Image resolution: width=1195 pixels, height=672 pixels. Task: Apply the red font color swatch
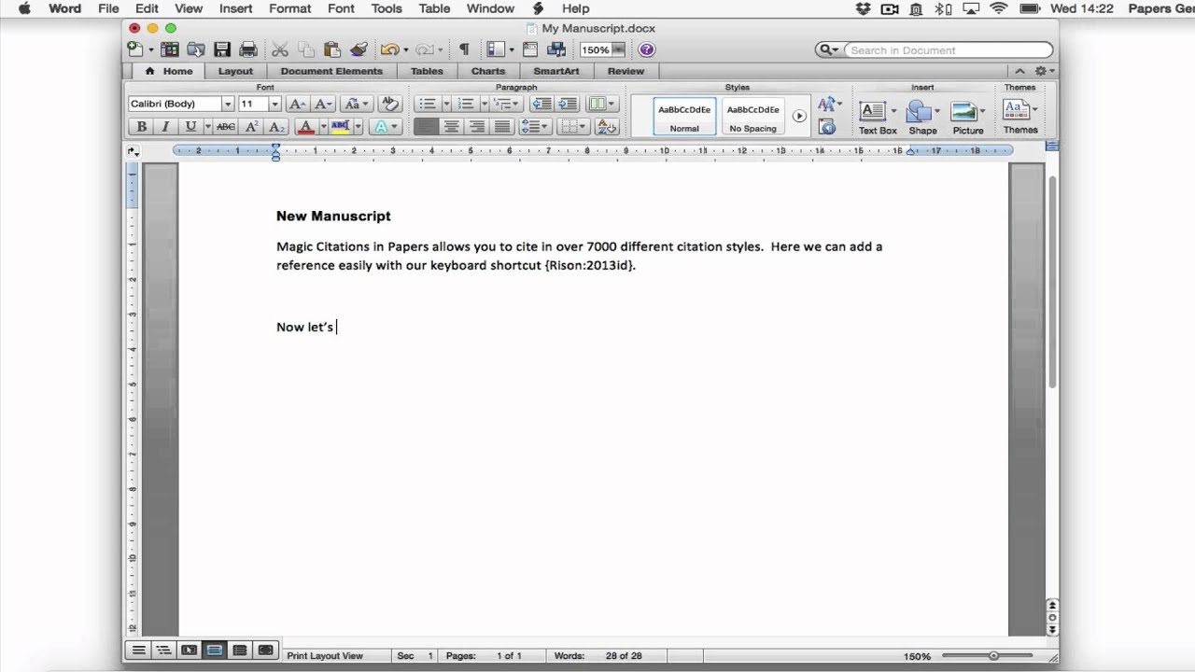[305, 127]
